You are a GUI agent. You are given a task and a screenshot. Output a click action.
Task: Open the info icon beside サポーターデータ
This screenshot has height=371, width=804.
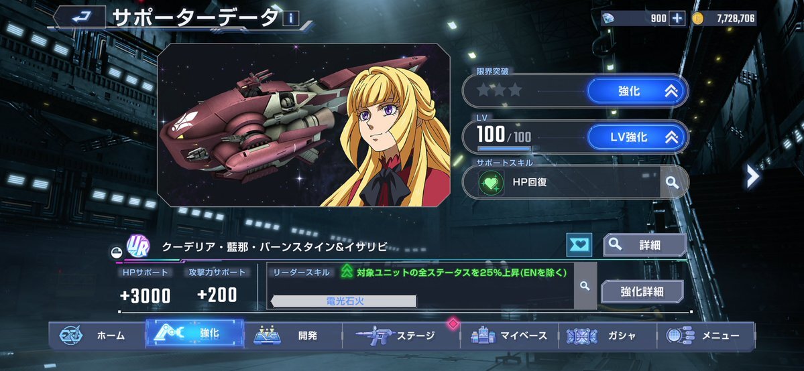[x=291, y=19]
